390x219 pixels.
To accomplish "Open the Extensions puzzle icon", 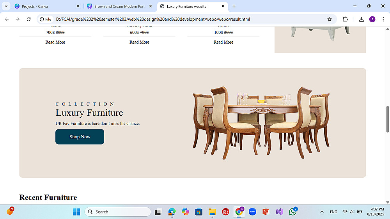I will pos(345,19).
